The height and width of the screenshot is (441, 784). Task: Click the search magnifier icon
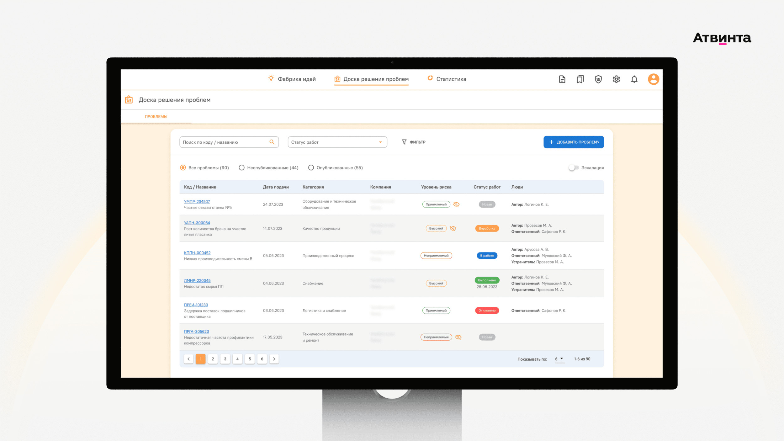(272, 142)
